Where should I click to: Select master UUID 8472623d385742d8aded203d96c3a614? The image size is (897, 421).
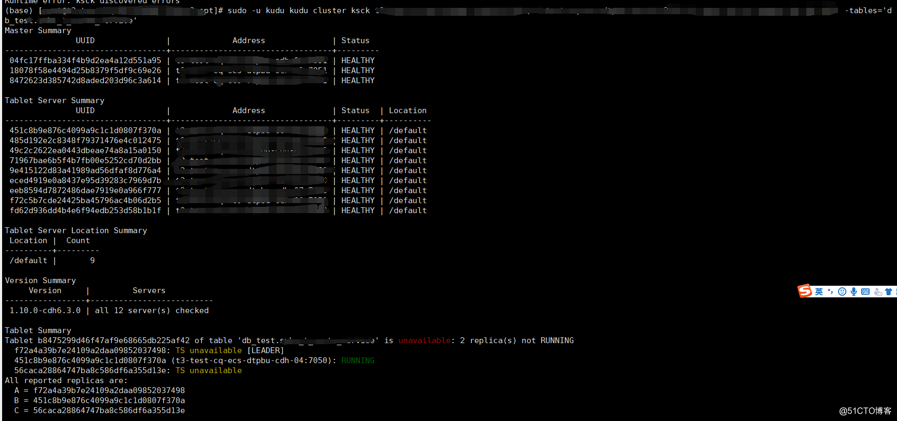[85, 81]
